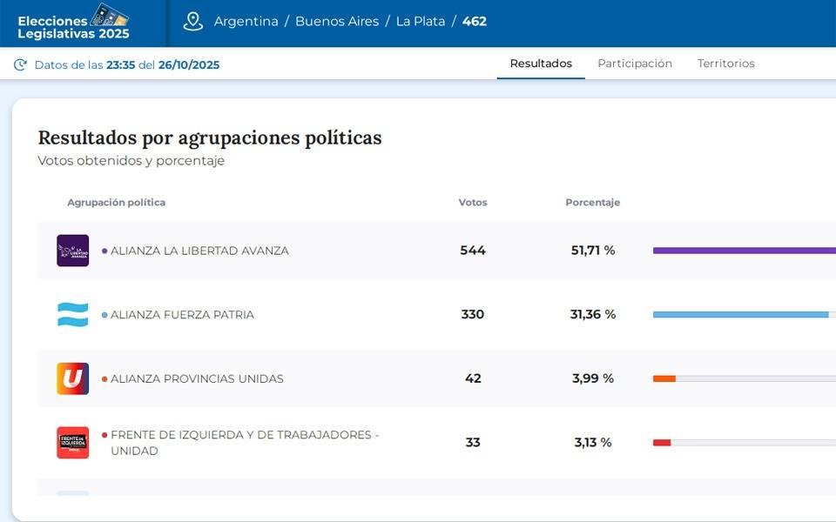The width and height of the screenshot is (836, 522).
Task: Click breadcrumb item 462
Action: 475,22
